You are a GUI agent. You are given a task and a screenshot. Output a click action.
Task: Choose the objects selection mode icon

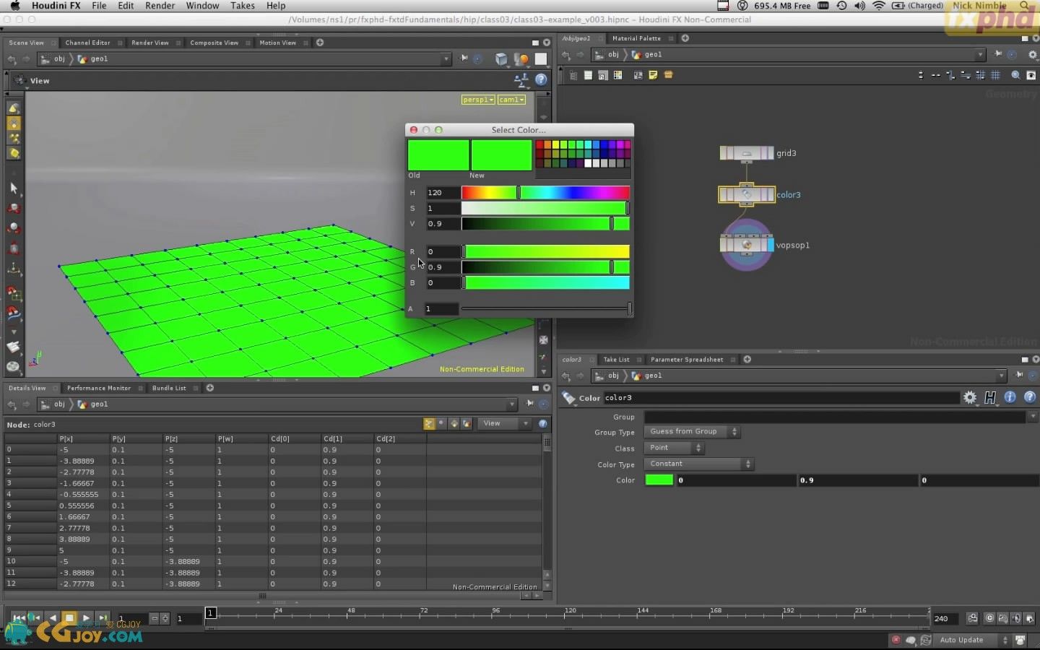tap(13, 108)
